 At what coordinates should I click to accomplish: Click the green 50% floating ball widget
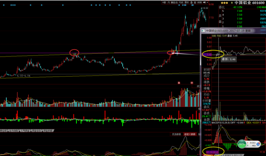pos(242,144)
